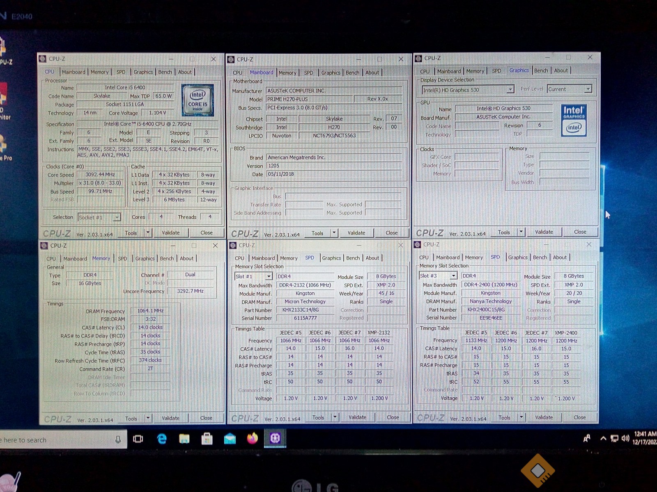Click the Intel Core i5 logo in CPU window
Viewport: 657px width, 492px height.
(x=198, y=100)
